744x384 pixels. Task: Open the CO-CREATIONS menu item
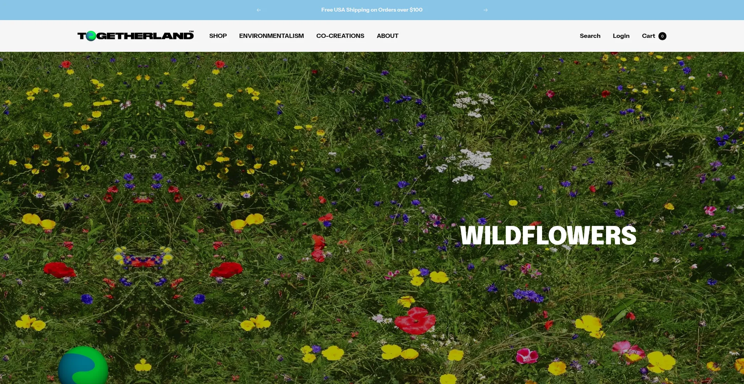340,36
